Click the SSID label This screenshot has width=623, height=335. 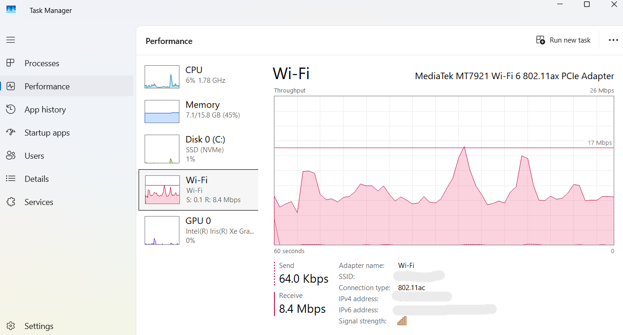(347, 277)
